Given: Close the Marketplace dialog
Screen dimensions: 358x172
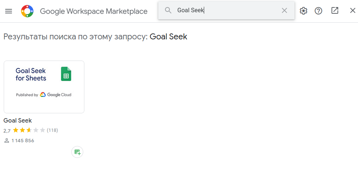Looking at the screenshot, I should coord(352,10).
